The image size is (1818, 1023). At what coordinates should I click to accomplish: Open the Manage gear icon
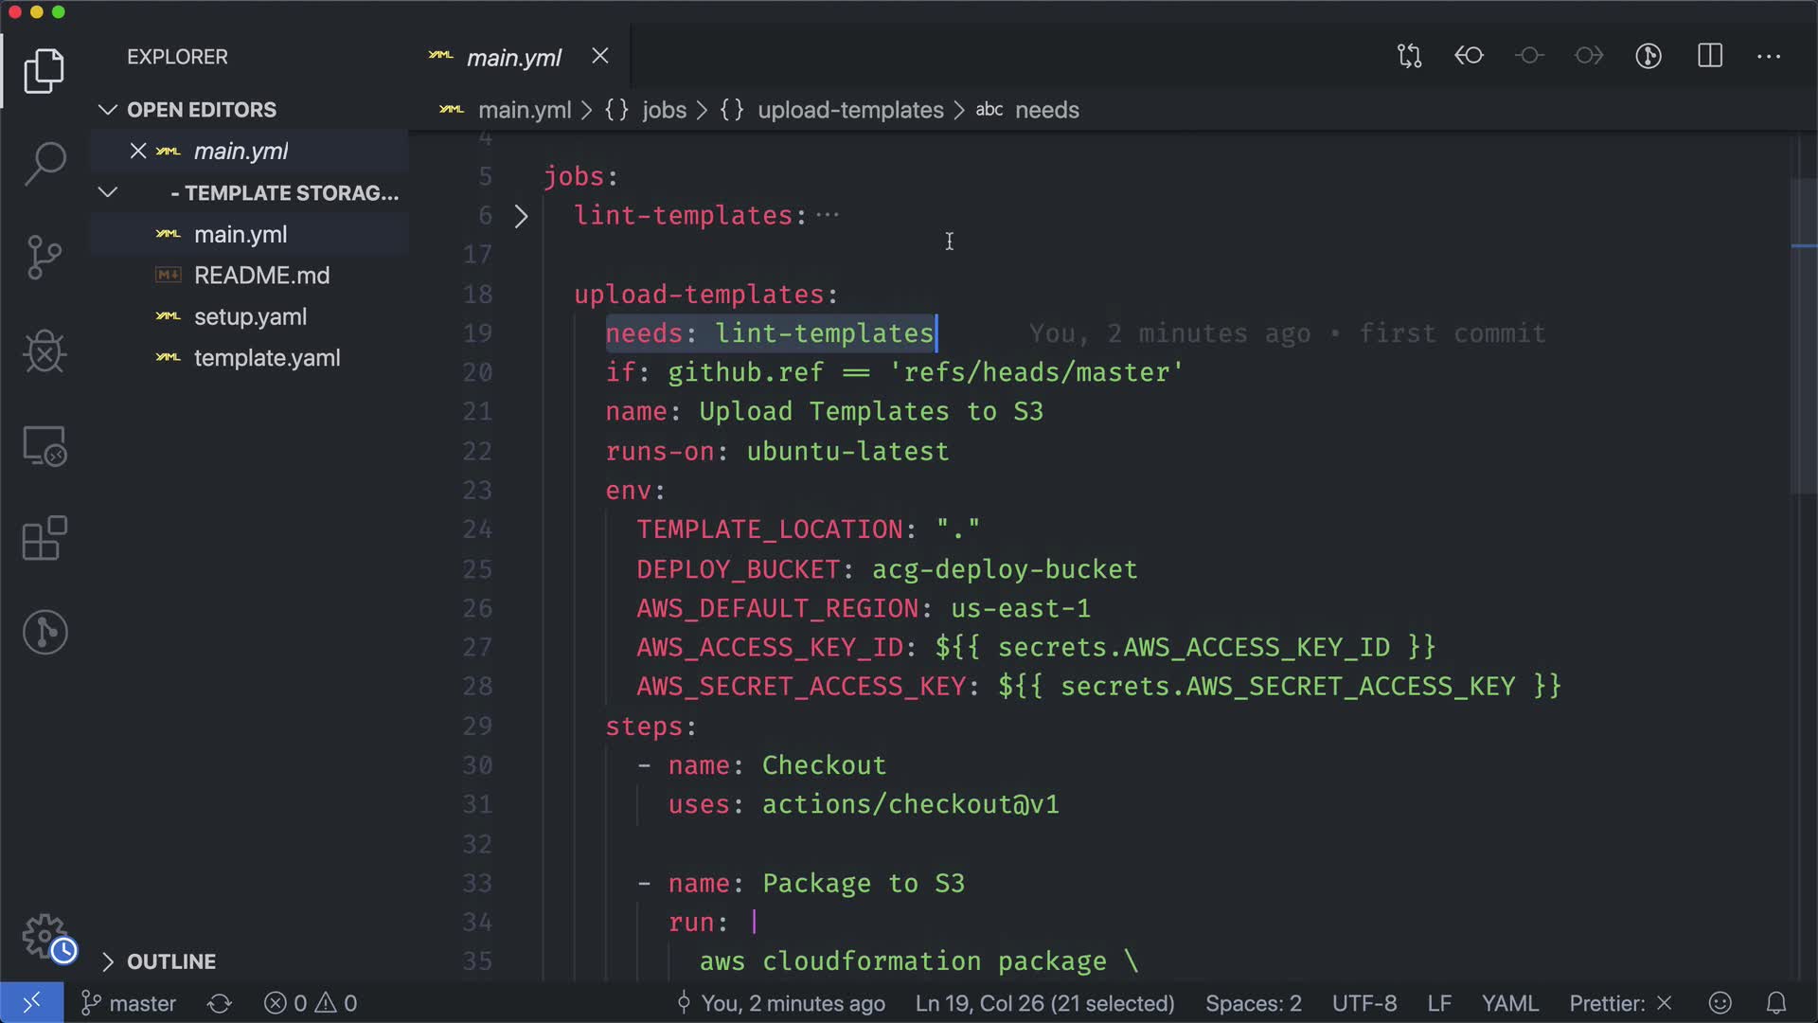[x=45, y=936]
